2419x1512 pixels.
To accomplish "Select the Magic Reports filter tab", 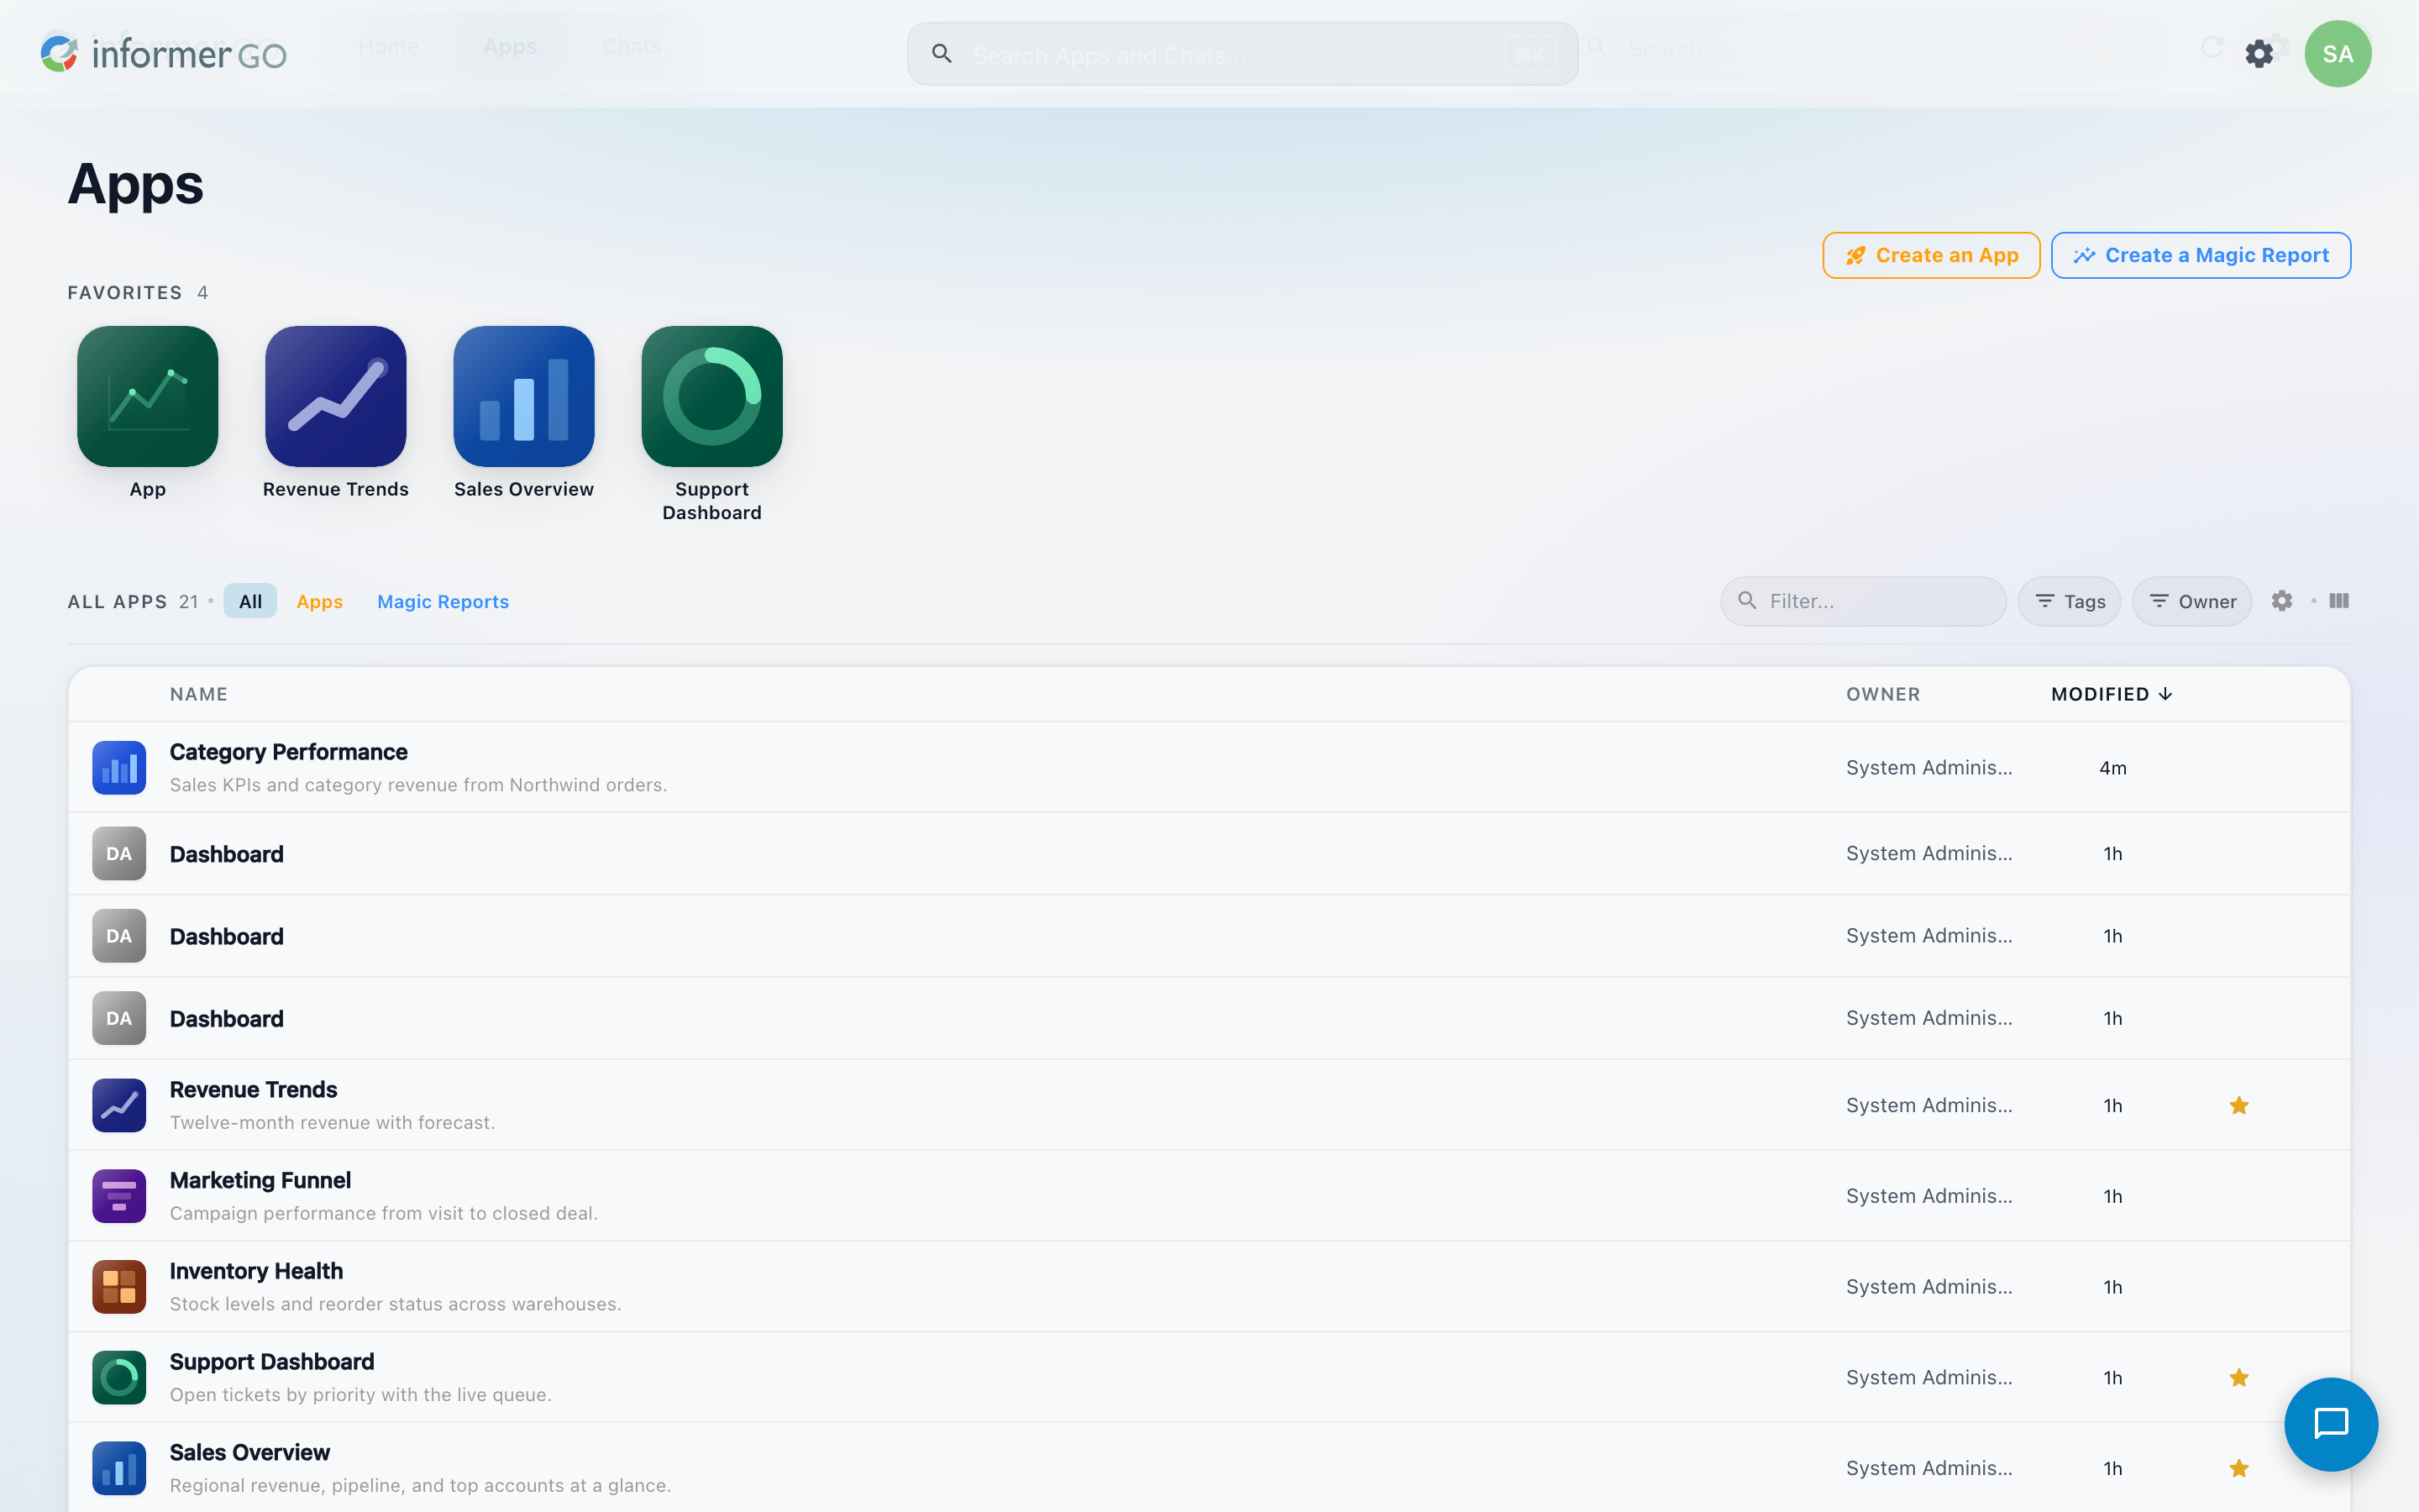I will tap(443, 601).
